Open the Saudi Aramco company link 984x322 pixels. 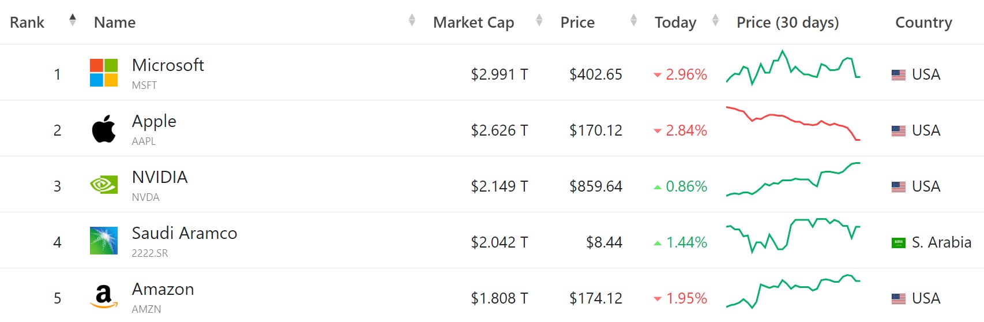click(185, 233)
